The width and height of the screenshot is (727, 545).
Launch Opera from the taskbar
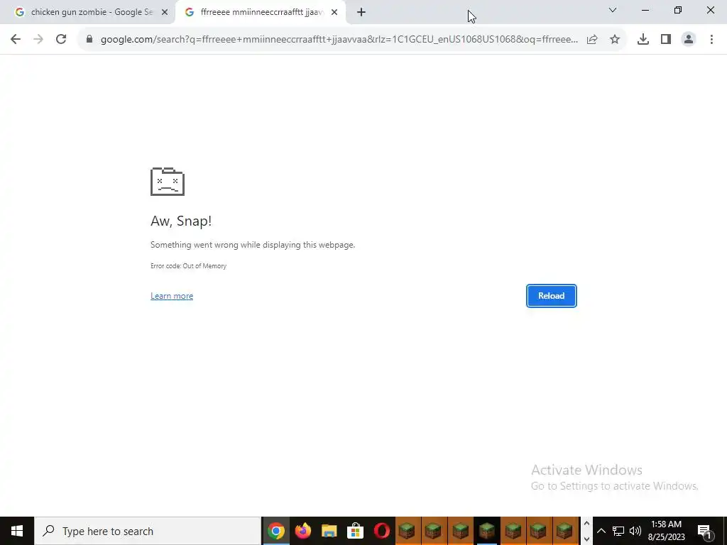pyautogui.click(x=382, y=531)
